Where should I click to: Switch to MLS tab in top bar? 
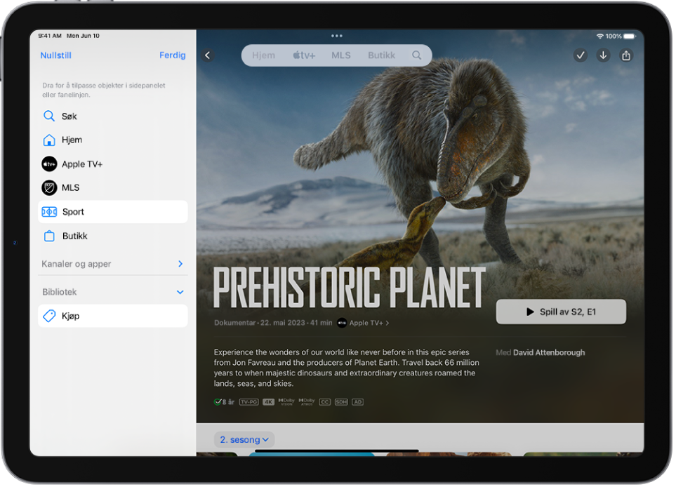[x=341, y=55]
